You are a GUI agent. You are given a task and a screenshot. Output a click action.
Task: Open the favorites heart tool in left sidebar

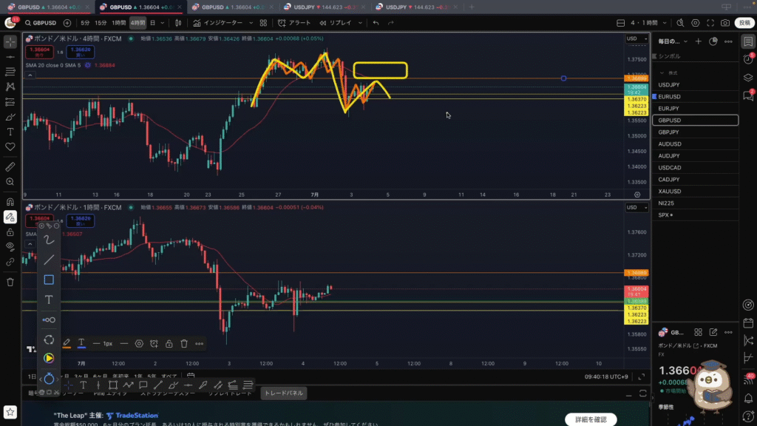10,147
